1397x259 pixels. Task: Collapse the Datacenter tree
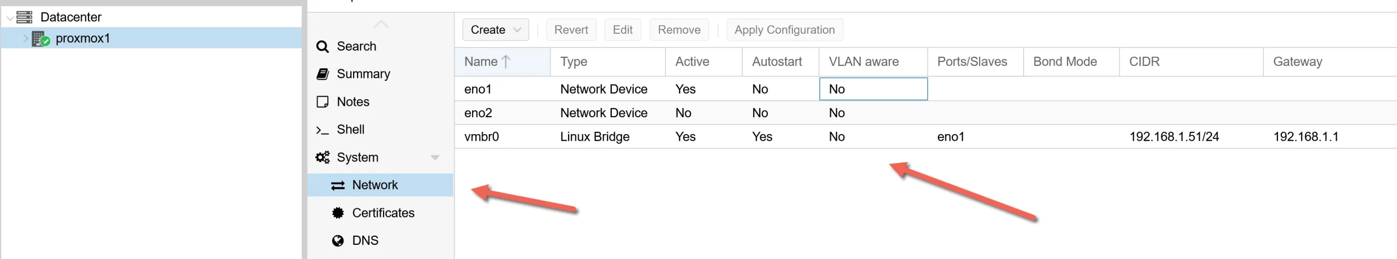tap(10, 18)
